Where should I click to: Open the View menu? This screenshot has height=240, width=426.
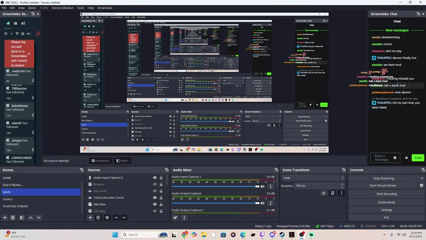click(x=21, y=8)
